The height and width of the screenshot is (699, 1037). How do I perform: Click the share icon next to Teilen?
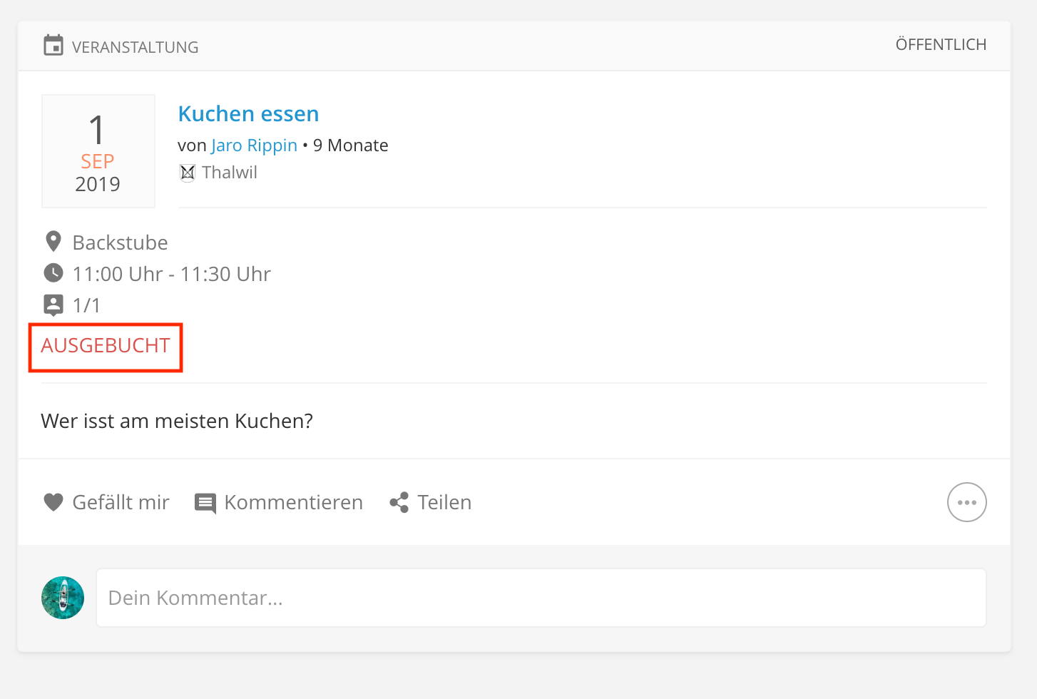pos(399,502)
